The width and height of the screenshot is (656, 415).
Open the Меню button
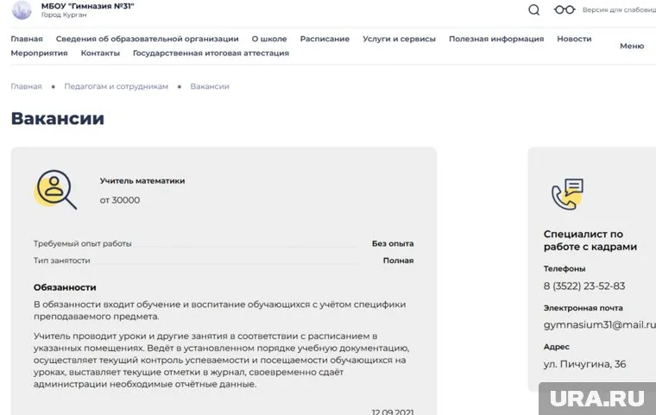point(632,47)
